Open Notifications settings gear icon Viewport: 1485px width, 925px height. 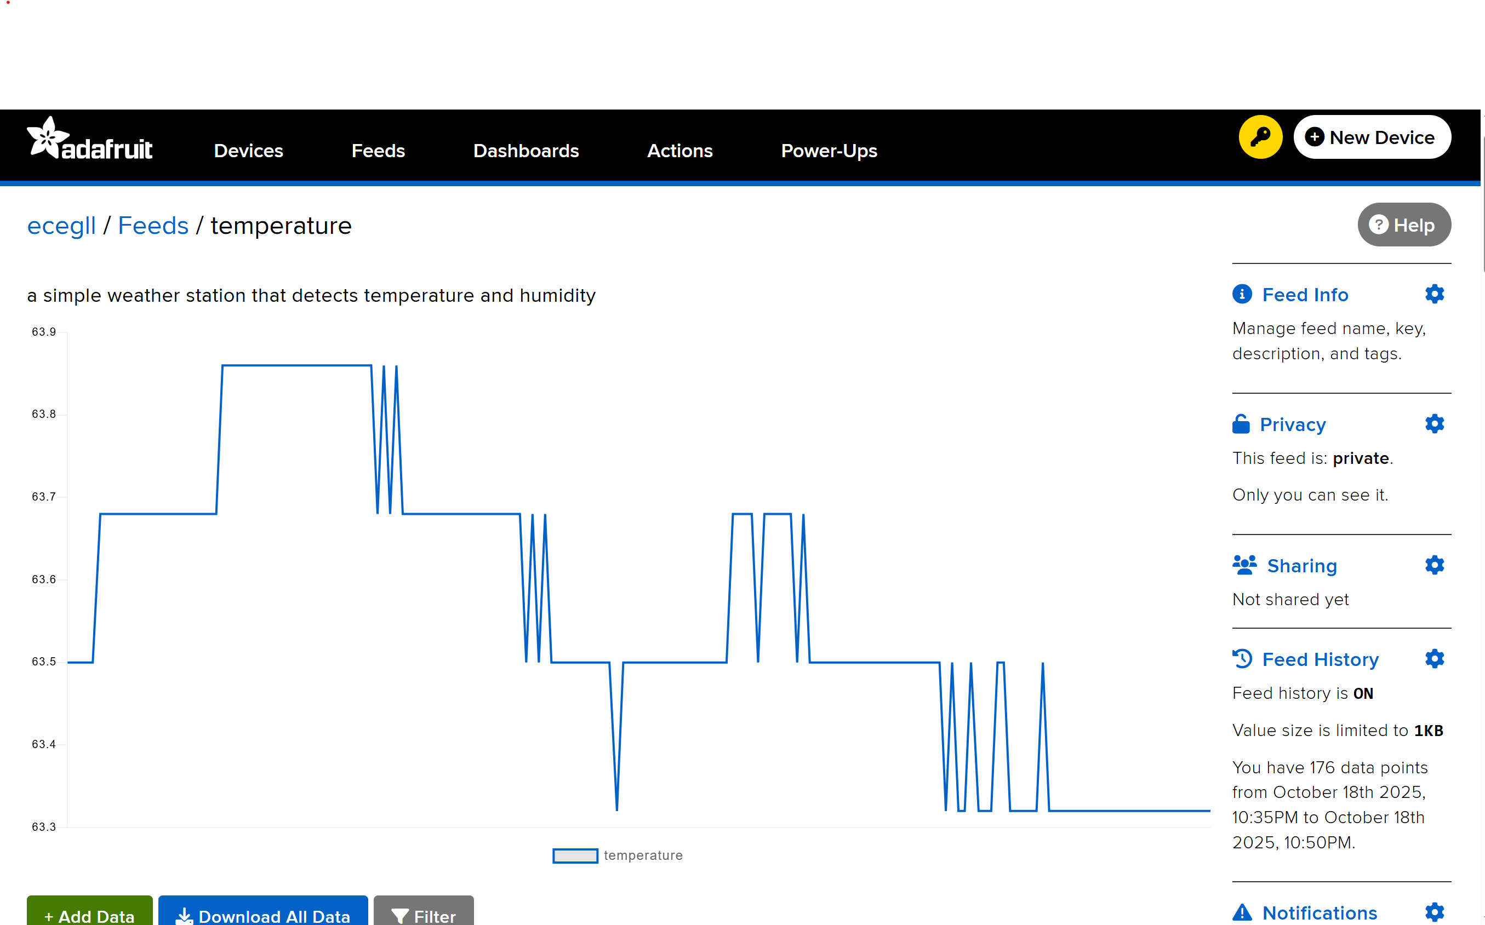click(x=1434, y=912)
